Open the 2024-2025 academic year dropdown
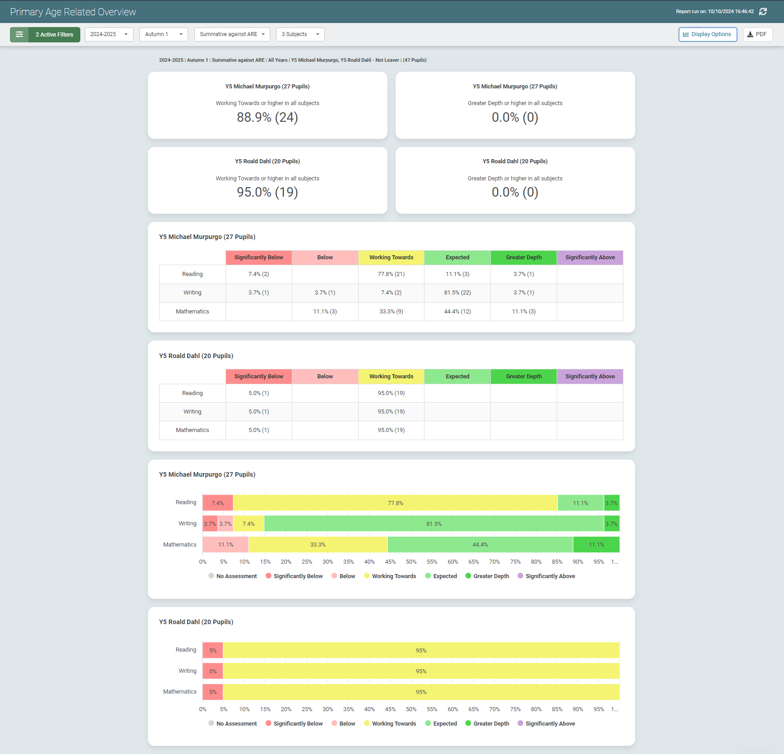 click(109, 34)
